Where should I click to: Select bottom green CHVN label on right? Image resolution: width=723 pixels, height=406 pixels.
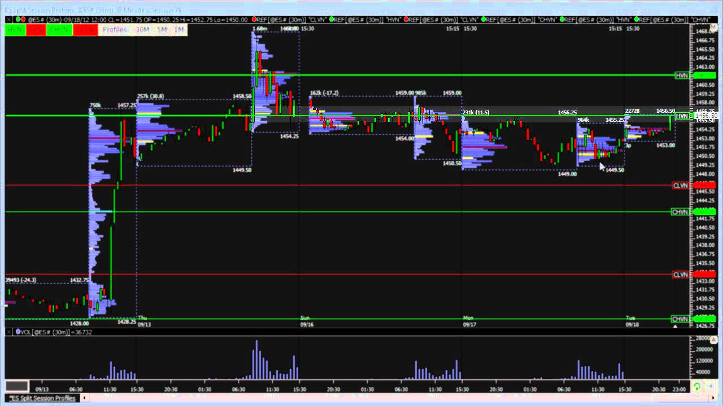(681, 319)
